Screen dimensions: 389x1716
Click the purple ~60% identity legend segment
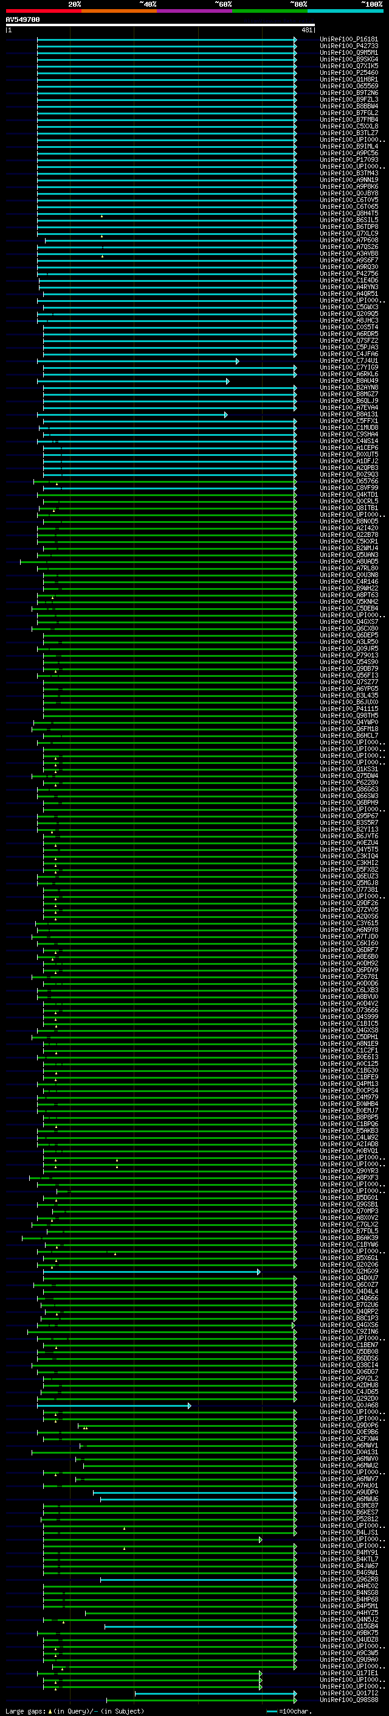coord(195,12)
